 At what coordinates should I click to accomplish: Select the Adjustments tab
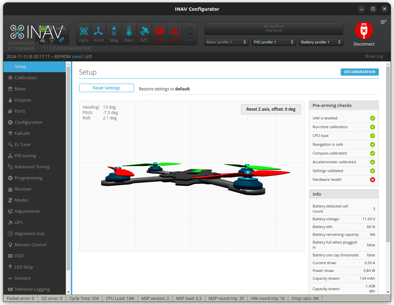click(35, 211)
